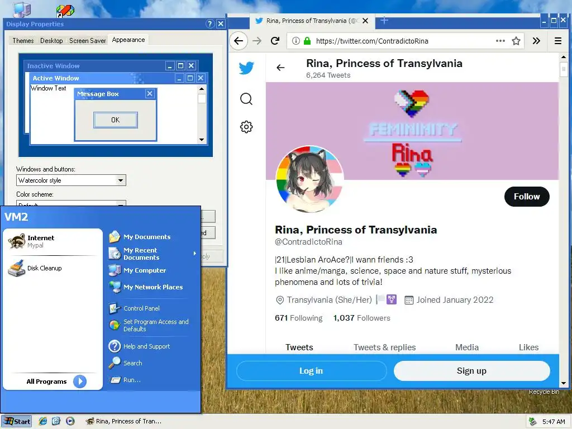
Task: Follow Rina on Twitter
Action: point(527,197)
